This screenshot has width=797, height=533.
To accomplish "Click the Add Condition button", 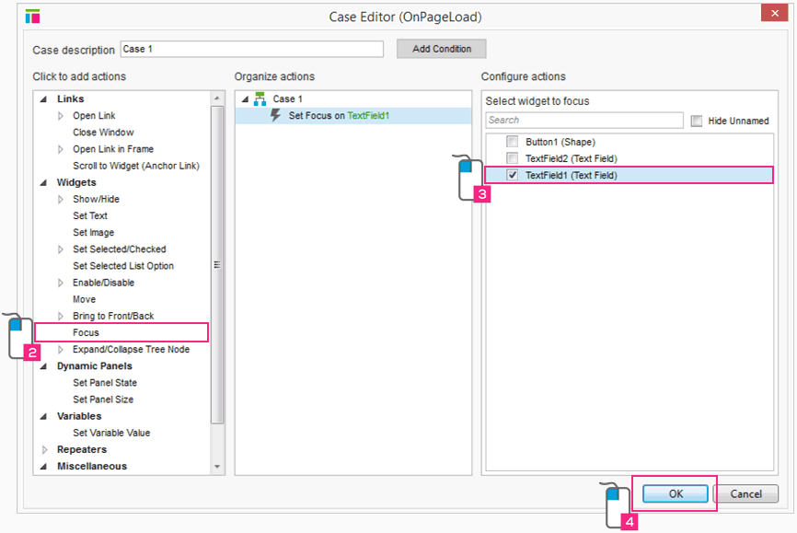I will coord(441,49).
